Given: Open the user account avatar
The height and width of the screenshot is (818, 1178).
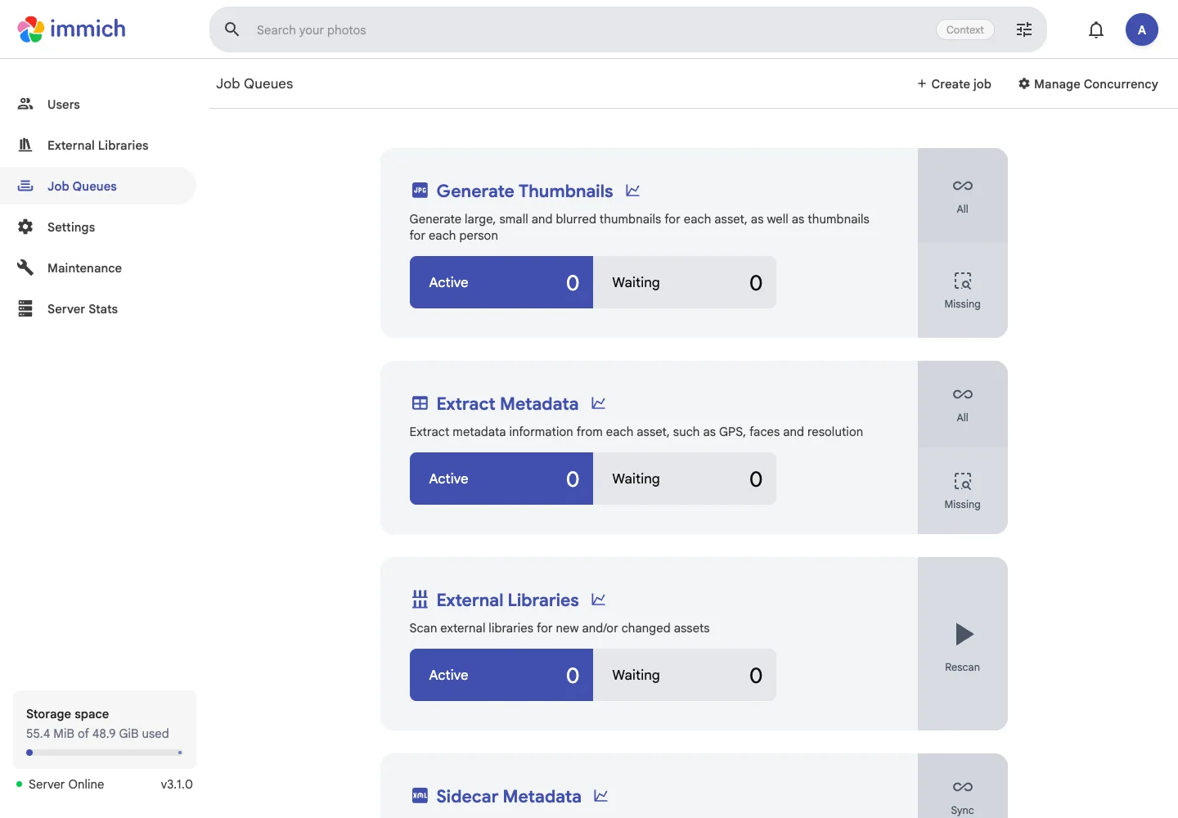Looking at the screenshot, I should (1142, 29).
